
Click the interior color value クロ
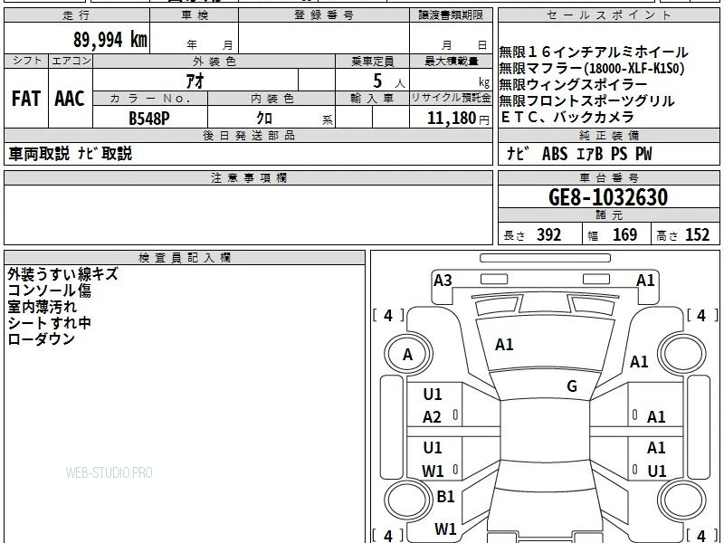click(264, 119)
